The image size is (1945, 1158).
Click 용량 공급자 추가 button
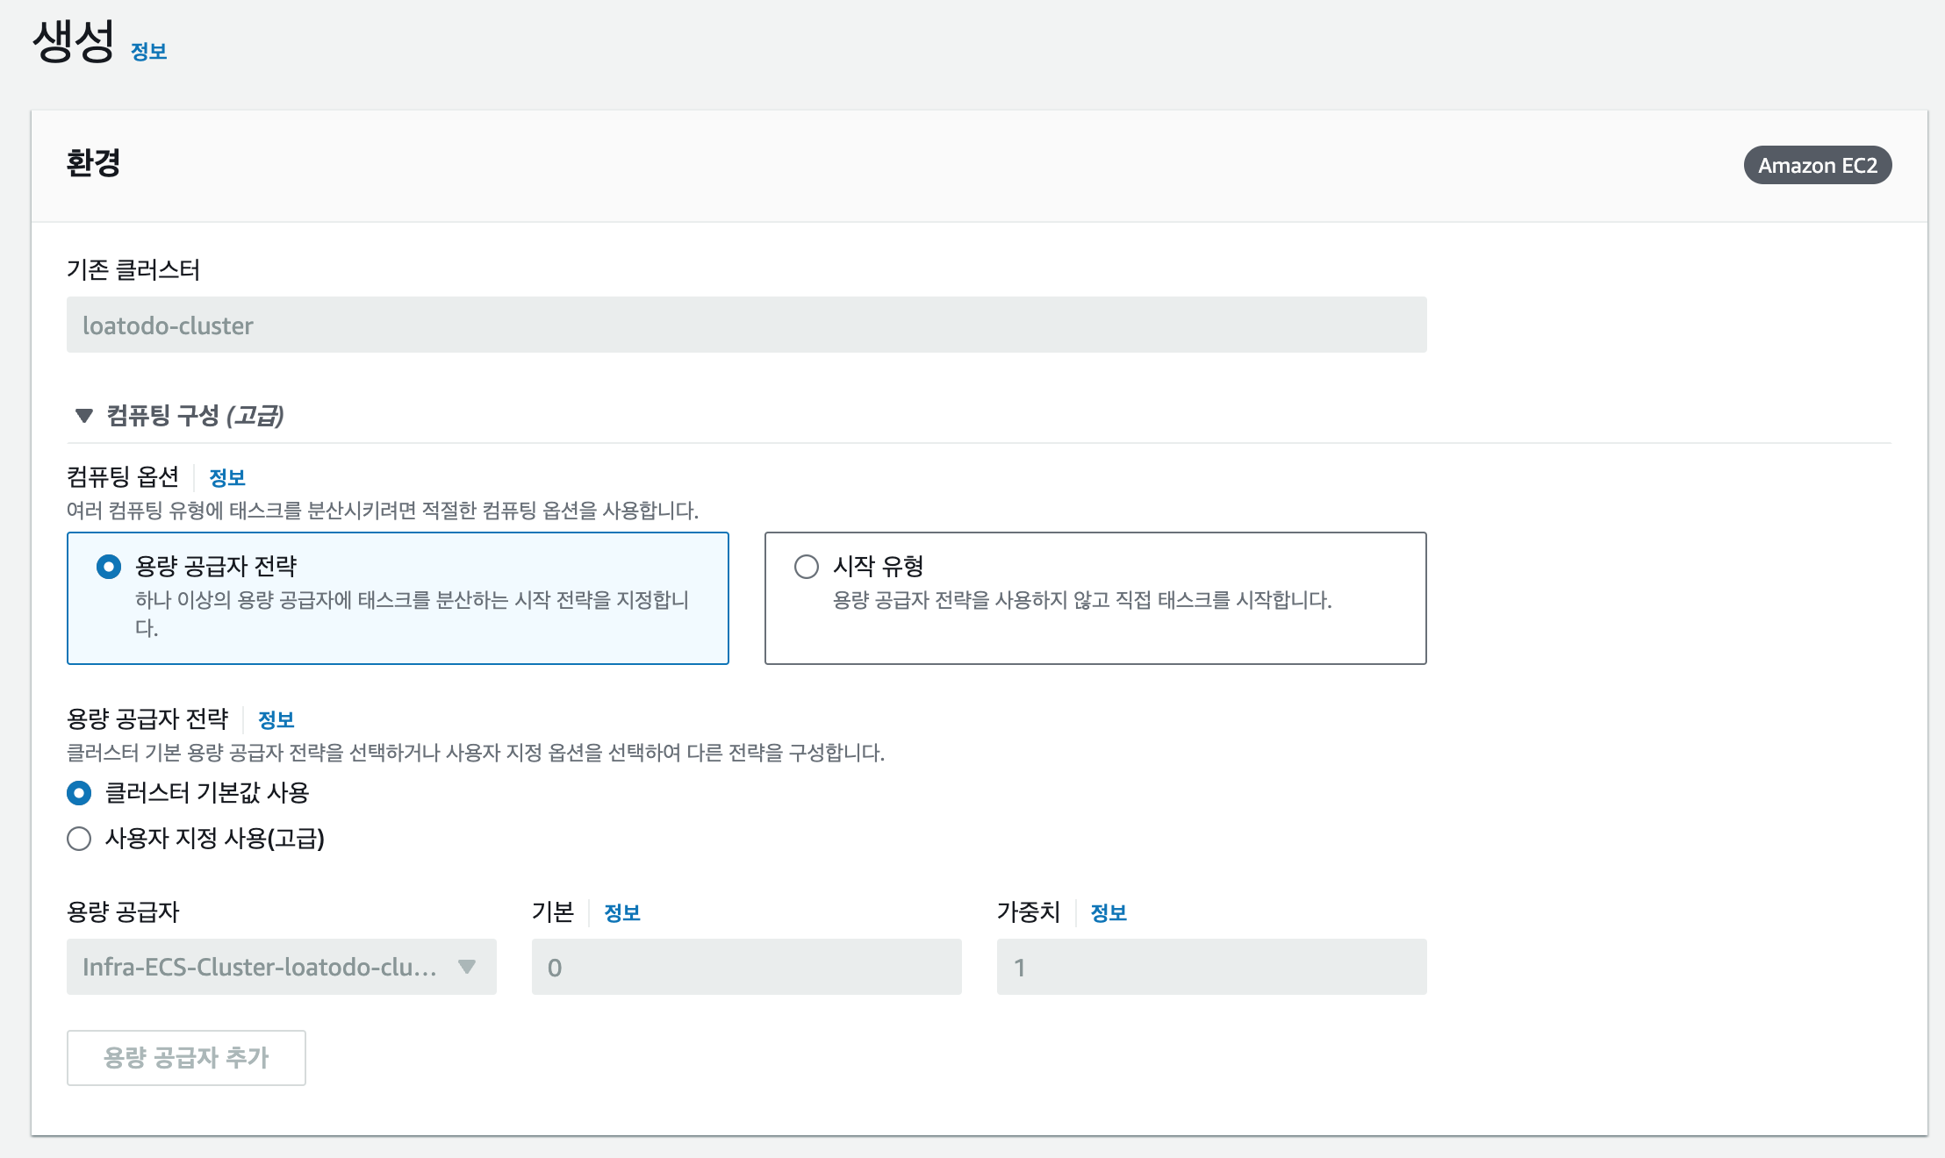pos(186,1058)
